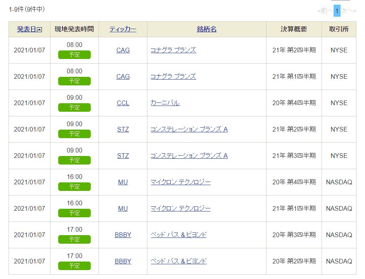The height and width of the screenshot is (279, 365).
Task: Click 予定 badge in MU 21年 第1四半期 row
Action: click(74, 213)
